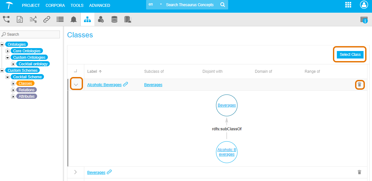Open the thesaurus hierarchy tree icon
The image size is (372, 181).
tap(6, 19)
